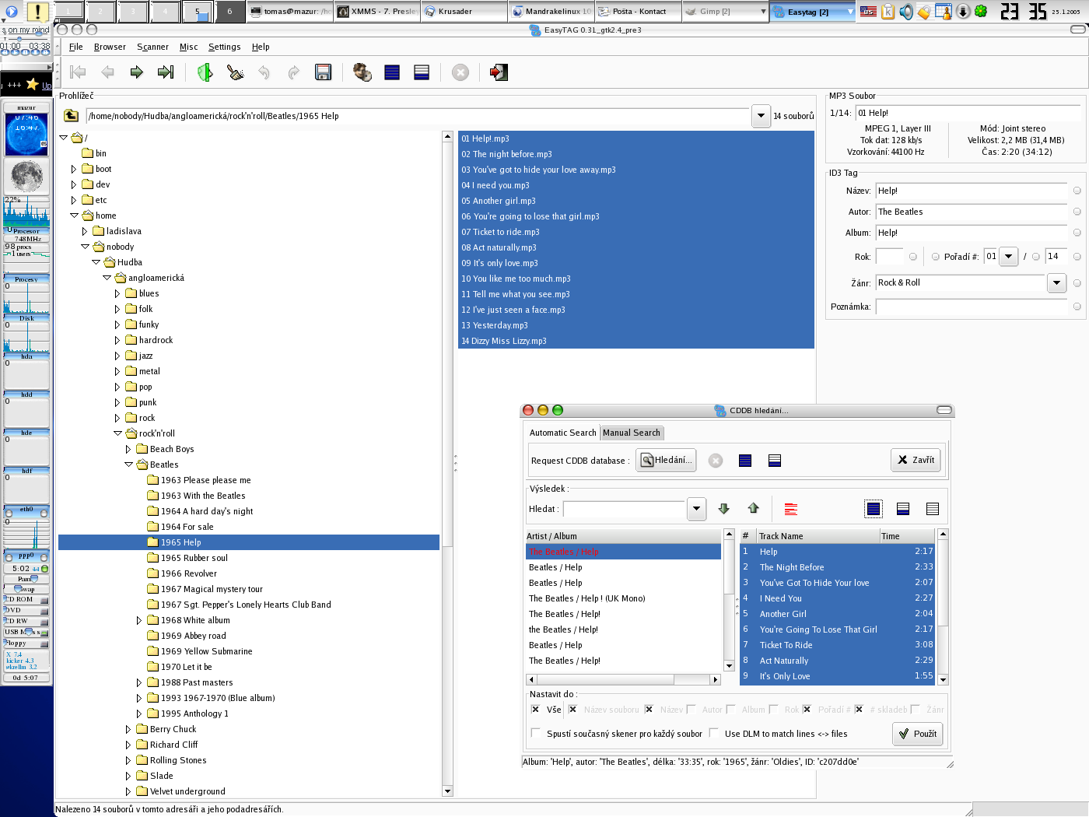Click into the Poznámka comment field
This screenshot has height=817, width=1089.
tap(972, 307)
